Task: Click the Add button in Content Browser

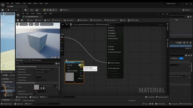Action: click(5, 75)
